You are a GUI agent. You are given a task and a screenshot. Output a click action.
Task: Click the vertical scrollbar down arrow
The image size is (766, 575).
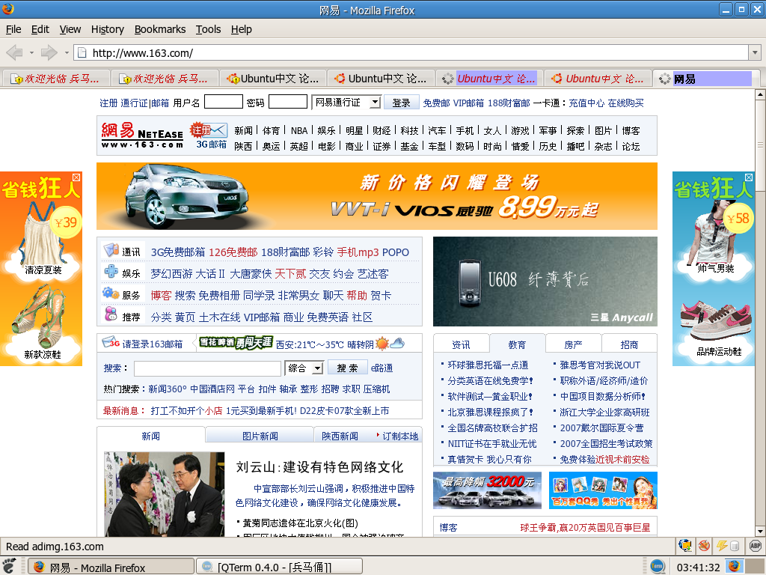pyautogui.click(x=760, y=532)
